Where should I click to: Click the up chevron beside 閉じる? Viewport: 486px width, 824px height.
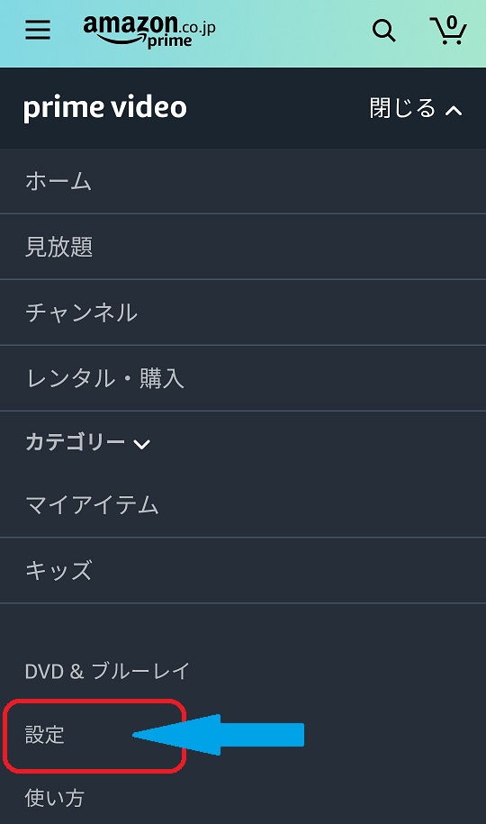[454, 110]
